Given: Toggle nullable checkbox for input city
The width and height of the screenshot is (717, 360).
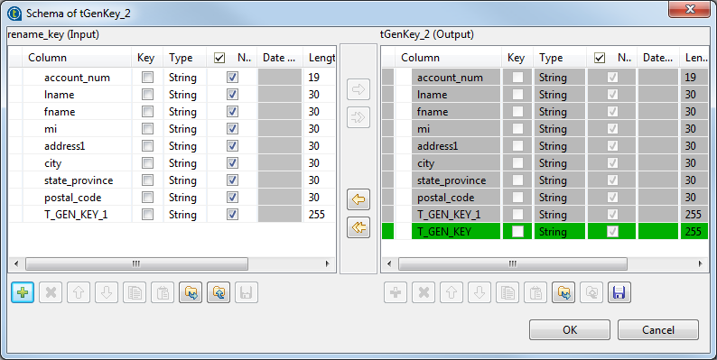Looking at the screenshot, I should pyautogui.click(x=232, y=163).
